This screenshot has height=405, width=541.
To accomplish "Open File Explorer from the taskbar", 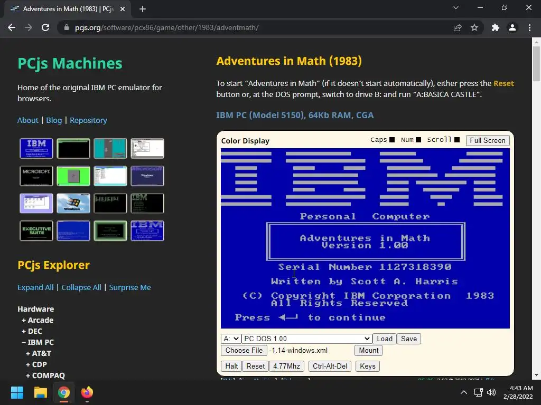I will point(40,392).
